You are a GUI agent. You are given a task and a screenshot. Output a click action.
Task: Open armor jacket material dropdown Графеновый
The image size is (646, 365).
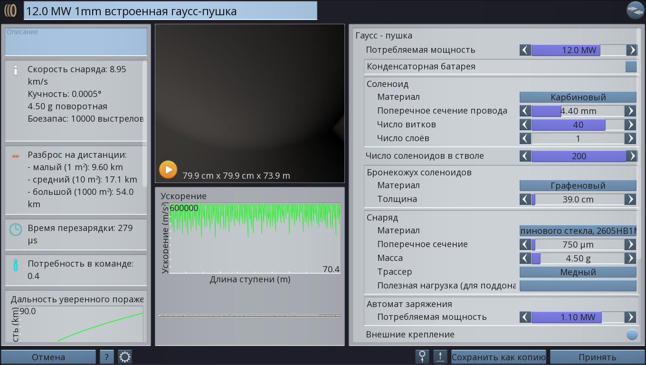click(x=578, y=185)
